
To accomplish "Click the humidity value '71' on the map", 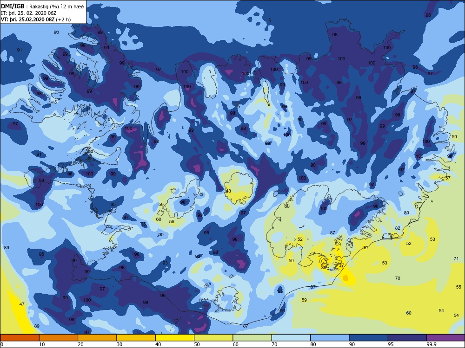I will [x=456, y=258].
